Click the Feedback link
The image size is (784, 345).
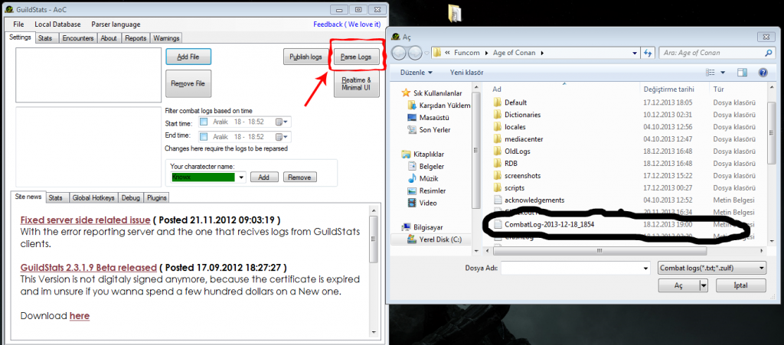pyautogui.click(x=346, y=24)
